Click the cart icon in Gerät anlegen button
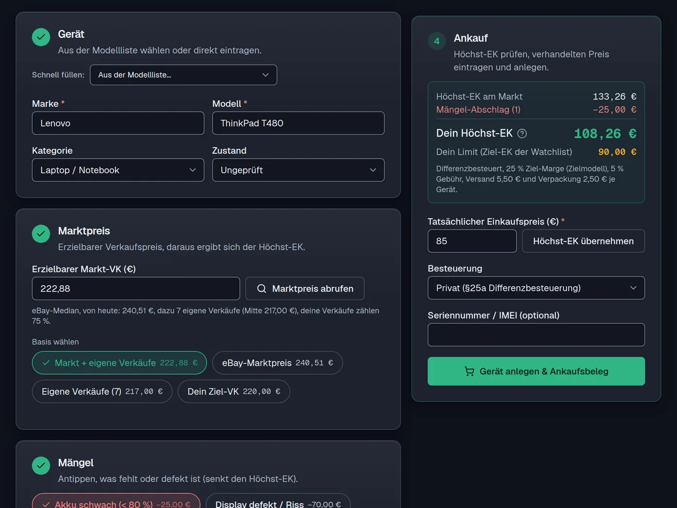 [x=469, y=371]
